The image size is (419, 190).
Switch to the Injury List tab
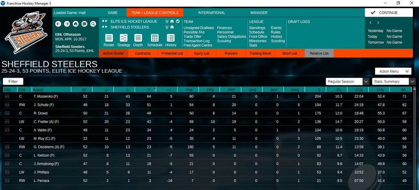201,54
